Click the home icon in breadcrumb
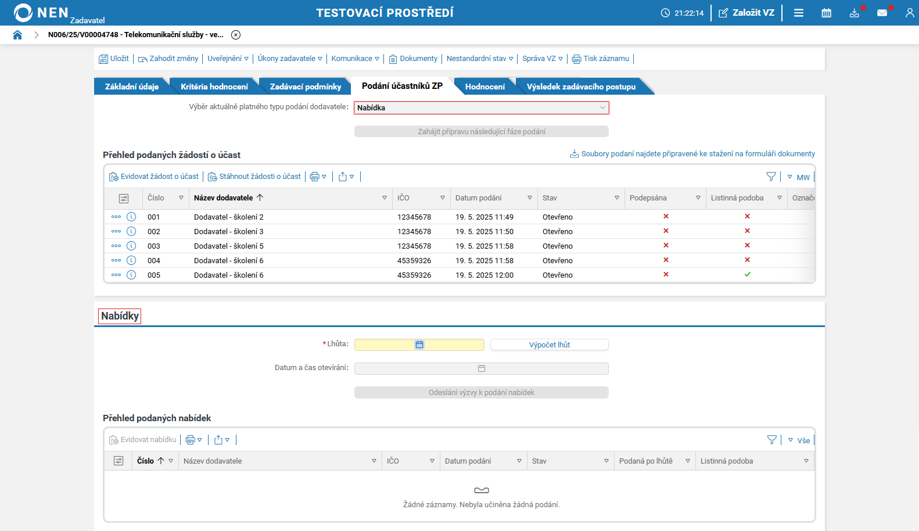Viewport: 919px width, 531px height. (x=17, y=35)
